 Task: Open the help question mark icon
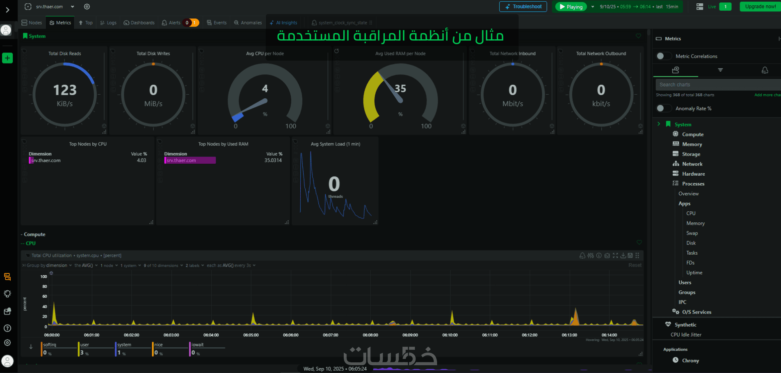(x=7, y=328)
